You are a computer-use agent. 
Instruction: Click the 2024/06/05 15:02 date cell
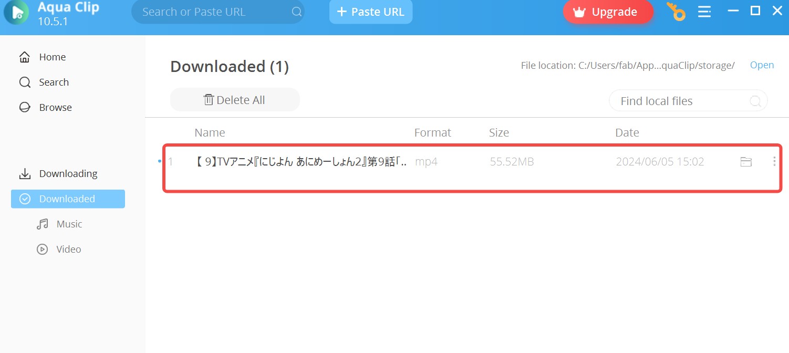(x=660, y=162)
